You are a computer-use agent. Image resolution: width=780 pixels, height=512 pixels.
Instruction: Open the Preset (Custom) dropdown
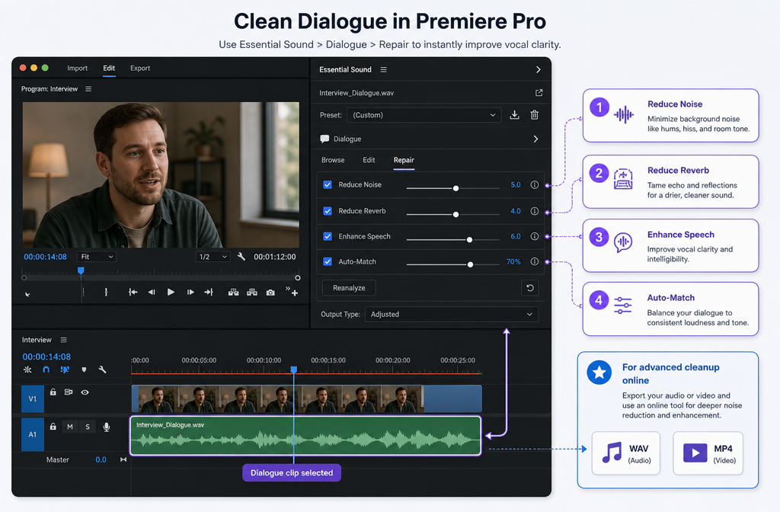click(x=424, y=115)
